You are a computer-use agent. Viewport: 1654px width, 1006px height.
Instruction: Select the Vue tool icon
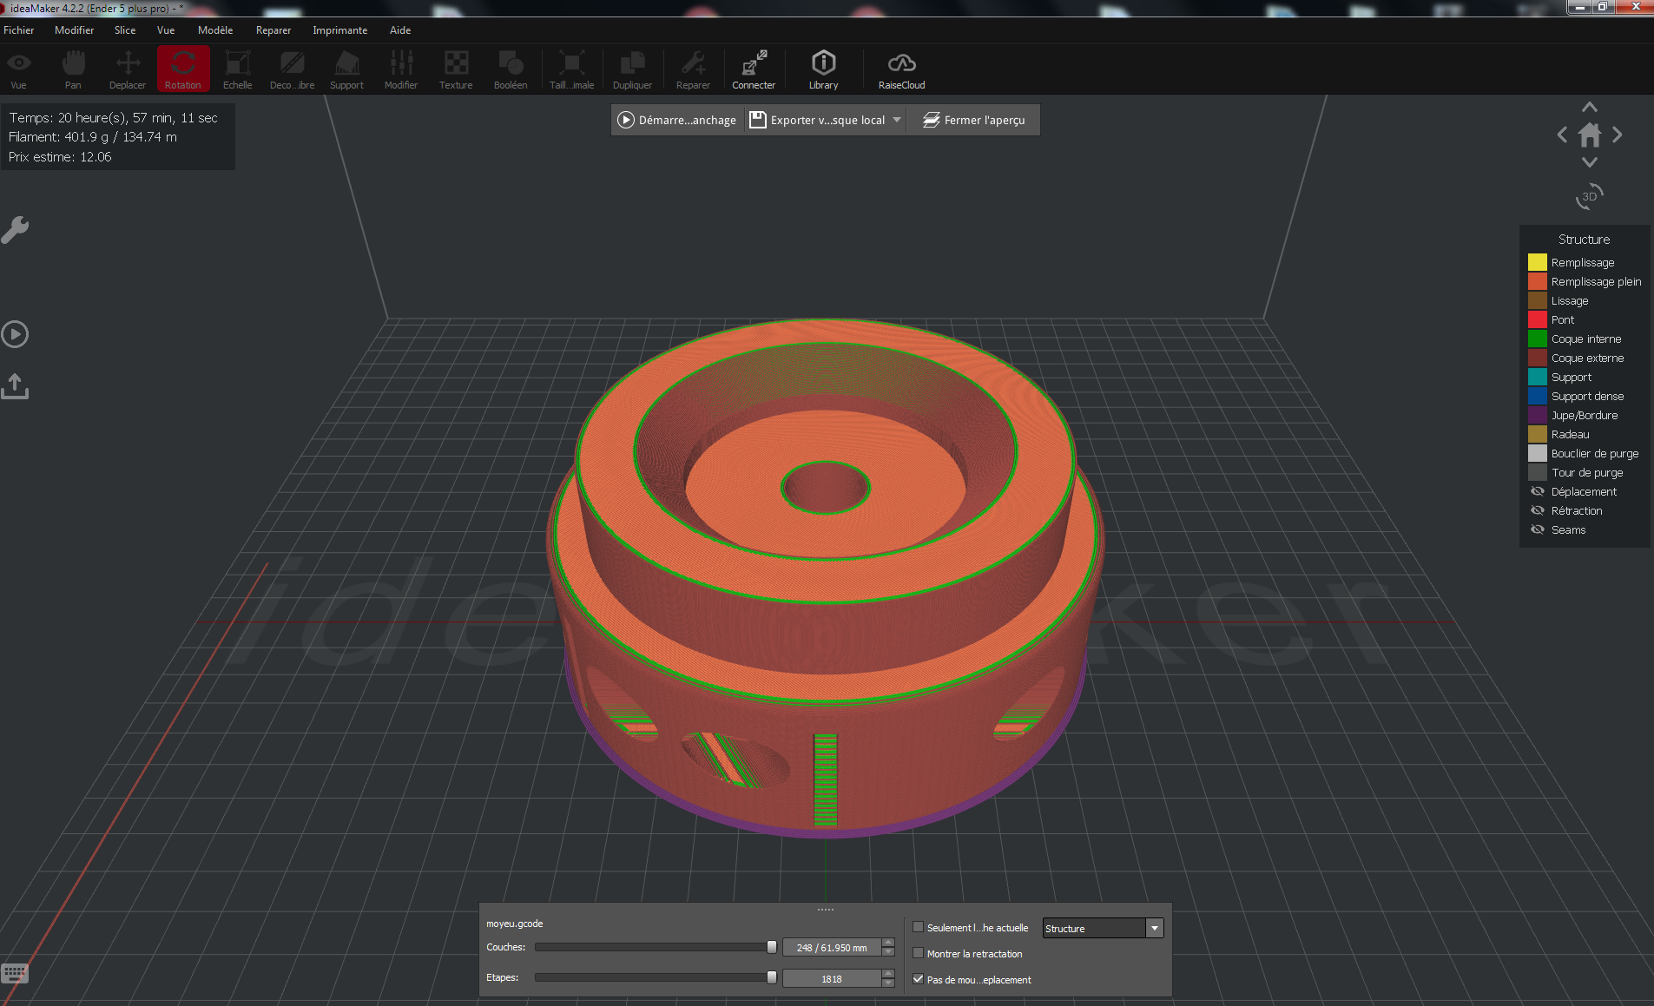point(19,69)
